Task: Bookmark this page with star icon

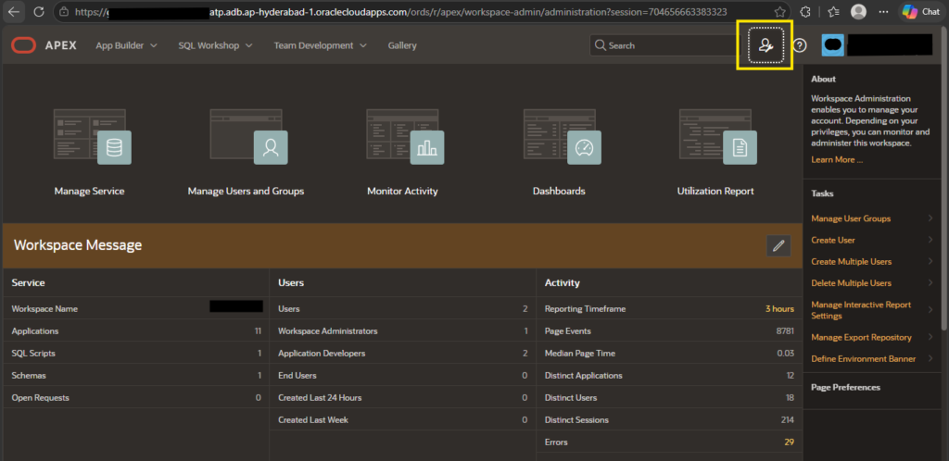Action: [x=780, y=12]
